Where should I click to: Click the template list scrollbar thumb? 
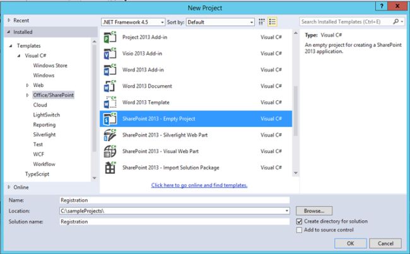coord(296,111)
